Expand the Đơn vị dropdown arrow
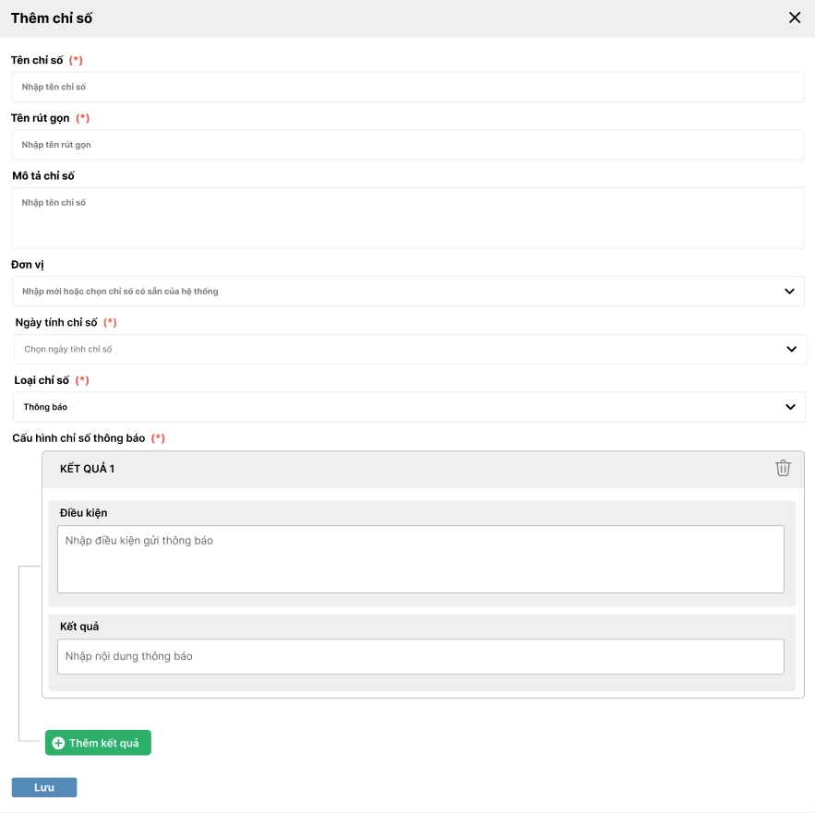 click(x=789, y=292)
